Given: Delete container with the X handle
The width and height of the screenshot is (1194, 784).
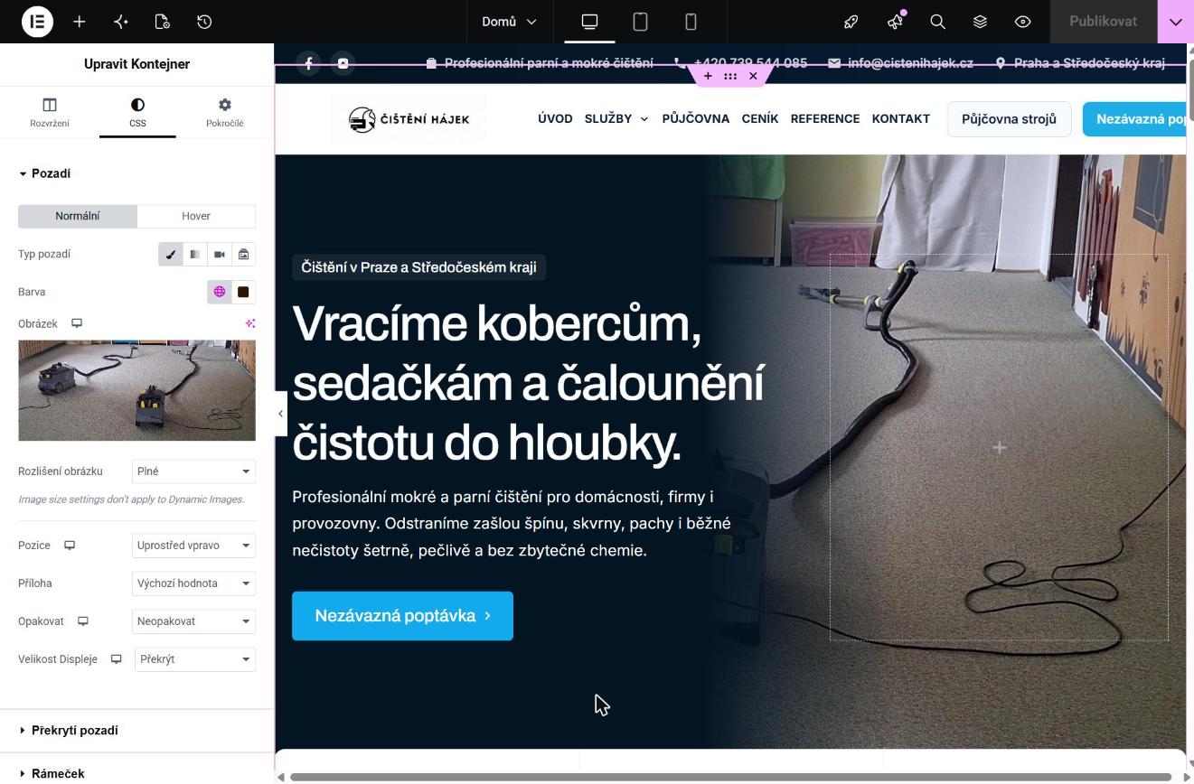Looking at the screenshot, I should [753, 76].
